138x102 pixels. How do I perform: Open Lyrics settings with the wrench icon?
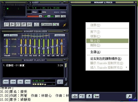(129, 96)
